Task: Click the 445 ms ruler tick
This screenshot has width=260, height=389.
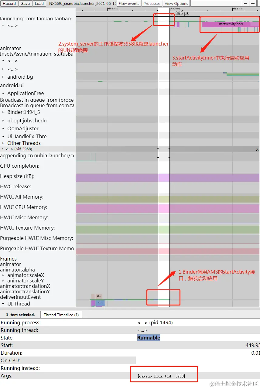Action: click(113, 9)
